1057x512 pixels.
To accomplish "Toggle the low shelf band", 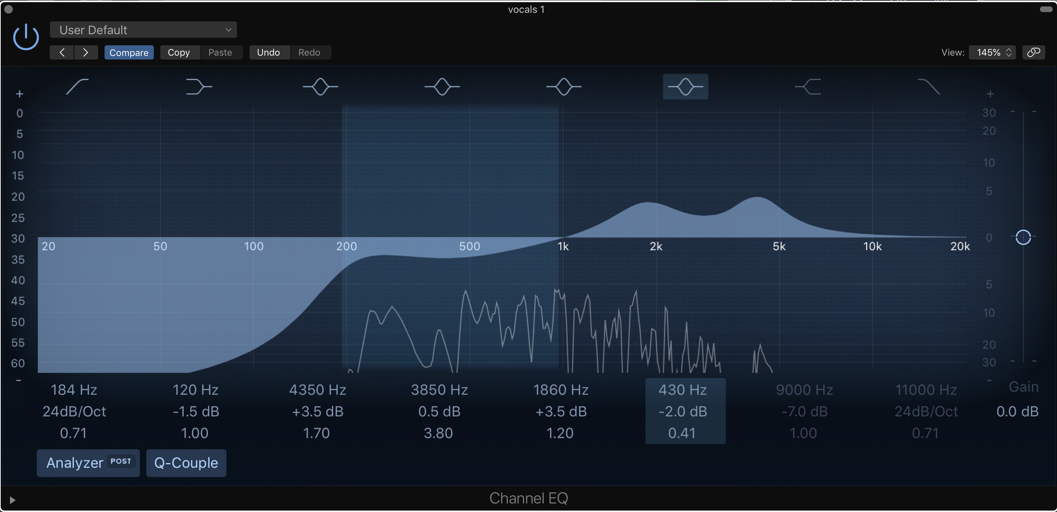I will pyautogui.click(x=199, y=87).
